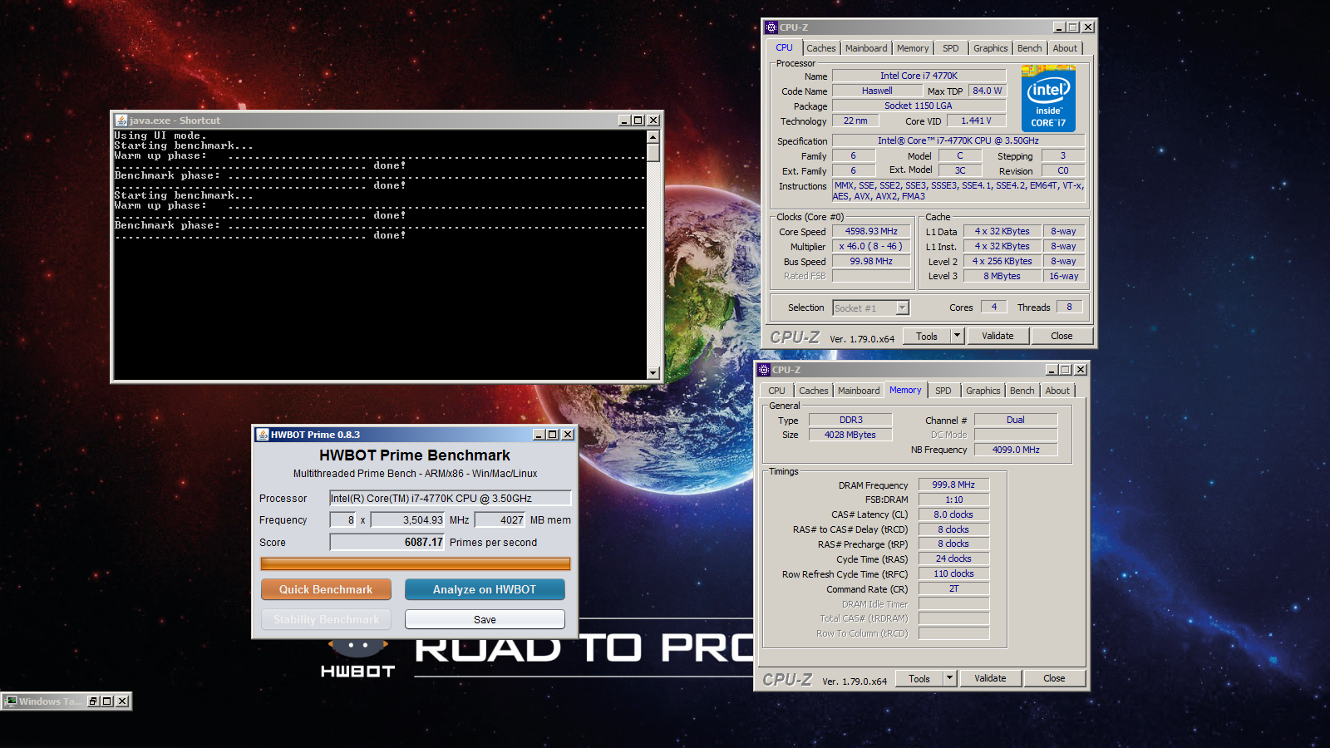Click console scrollbar up arrow
Screen dimensions: 1330x748
click(653, 137)
